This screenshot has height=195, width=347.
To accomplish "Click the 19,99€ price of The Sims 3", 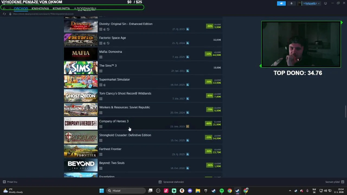I will [217, 68].
